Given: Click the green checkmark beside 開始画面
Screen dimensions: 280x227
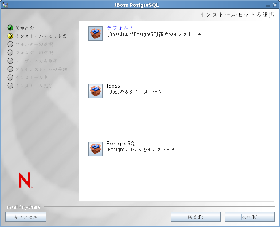Looking at the screenshot, I should tap(10, 28).
